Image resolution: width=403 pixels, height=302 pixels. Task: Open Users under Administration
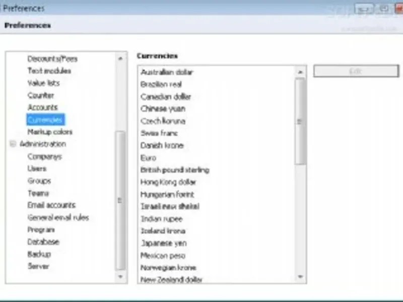[37, 169]
